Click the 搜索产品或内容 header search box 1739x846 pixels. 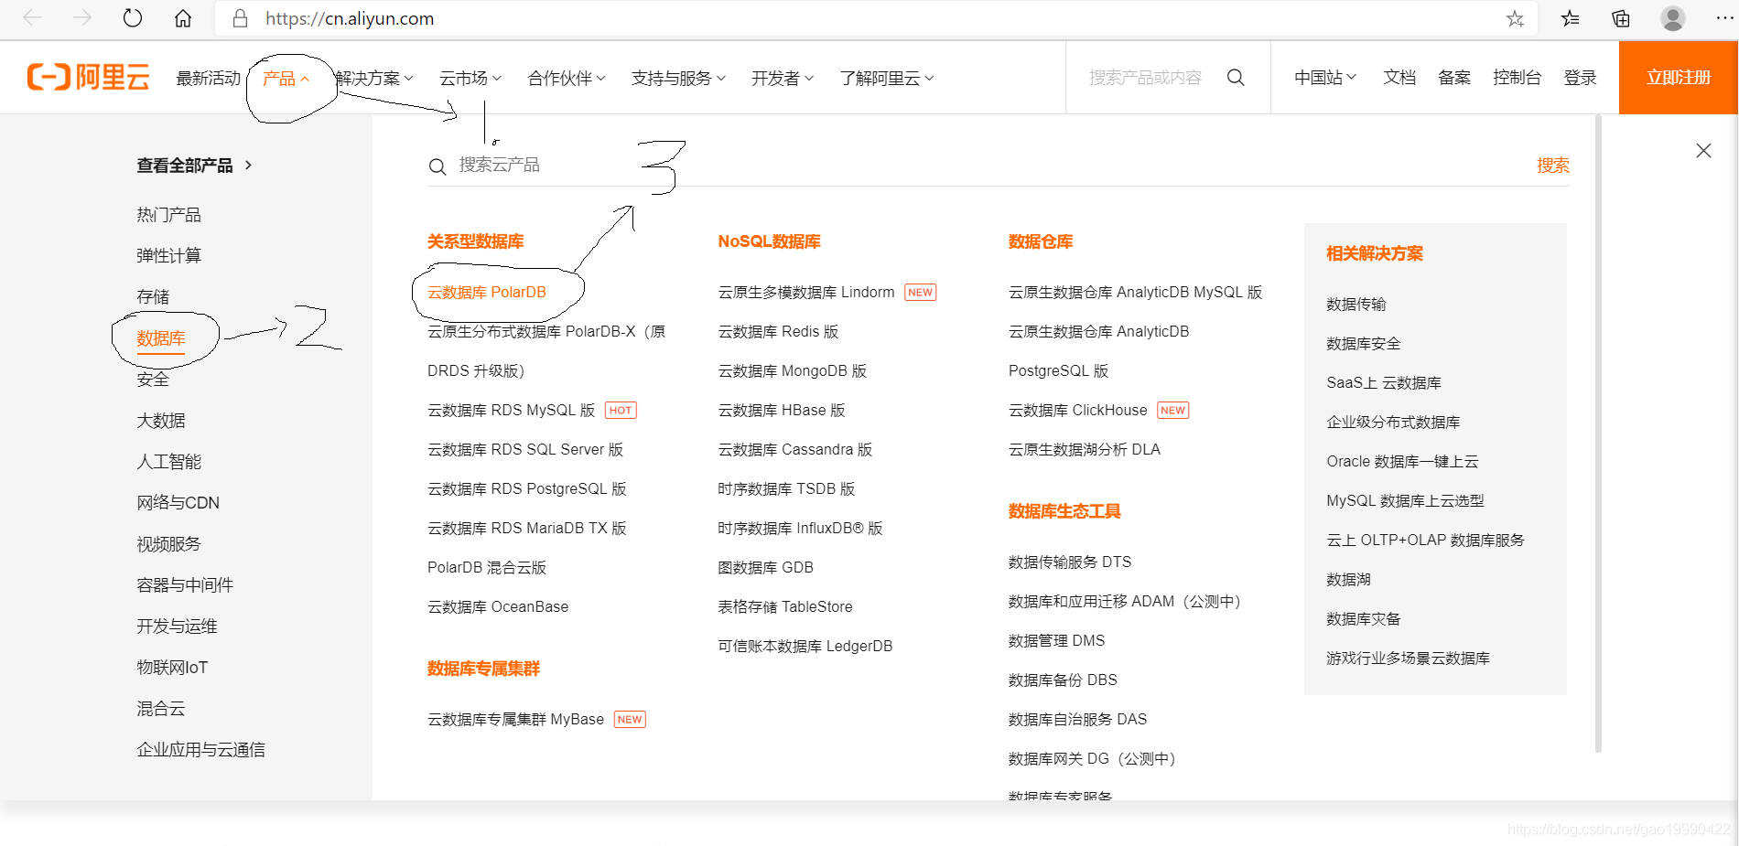pyautogui.click(x=1145, y=78)
